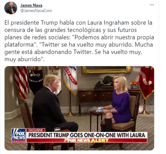The width and height of the screenshot is (166, 154).
Task: Open the embedded Fox News interview image
Action: pyautogui.click(x=79, y=108)
